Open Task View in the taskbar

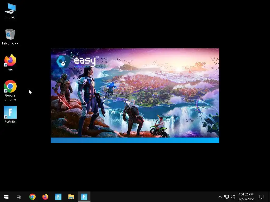pos(19,197)
